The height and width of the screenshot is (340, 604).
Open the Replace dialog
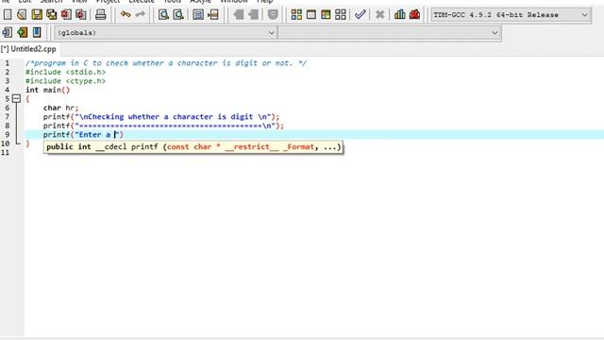coord(178,15)
